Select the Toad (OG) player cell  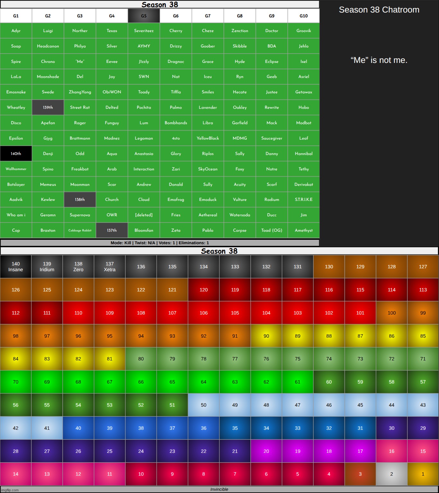point(272,230)
